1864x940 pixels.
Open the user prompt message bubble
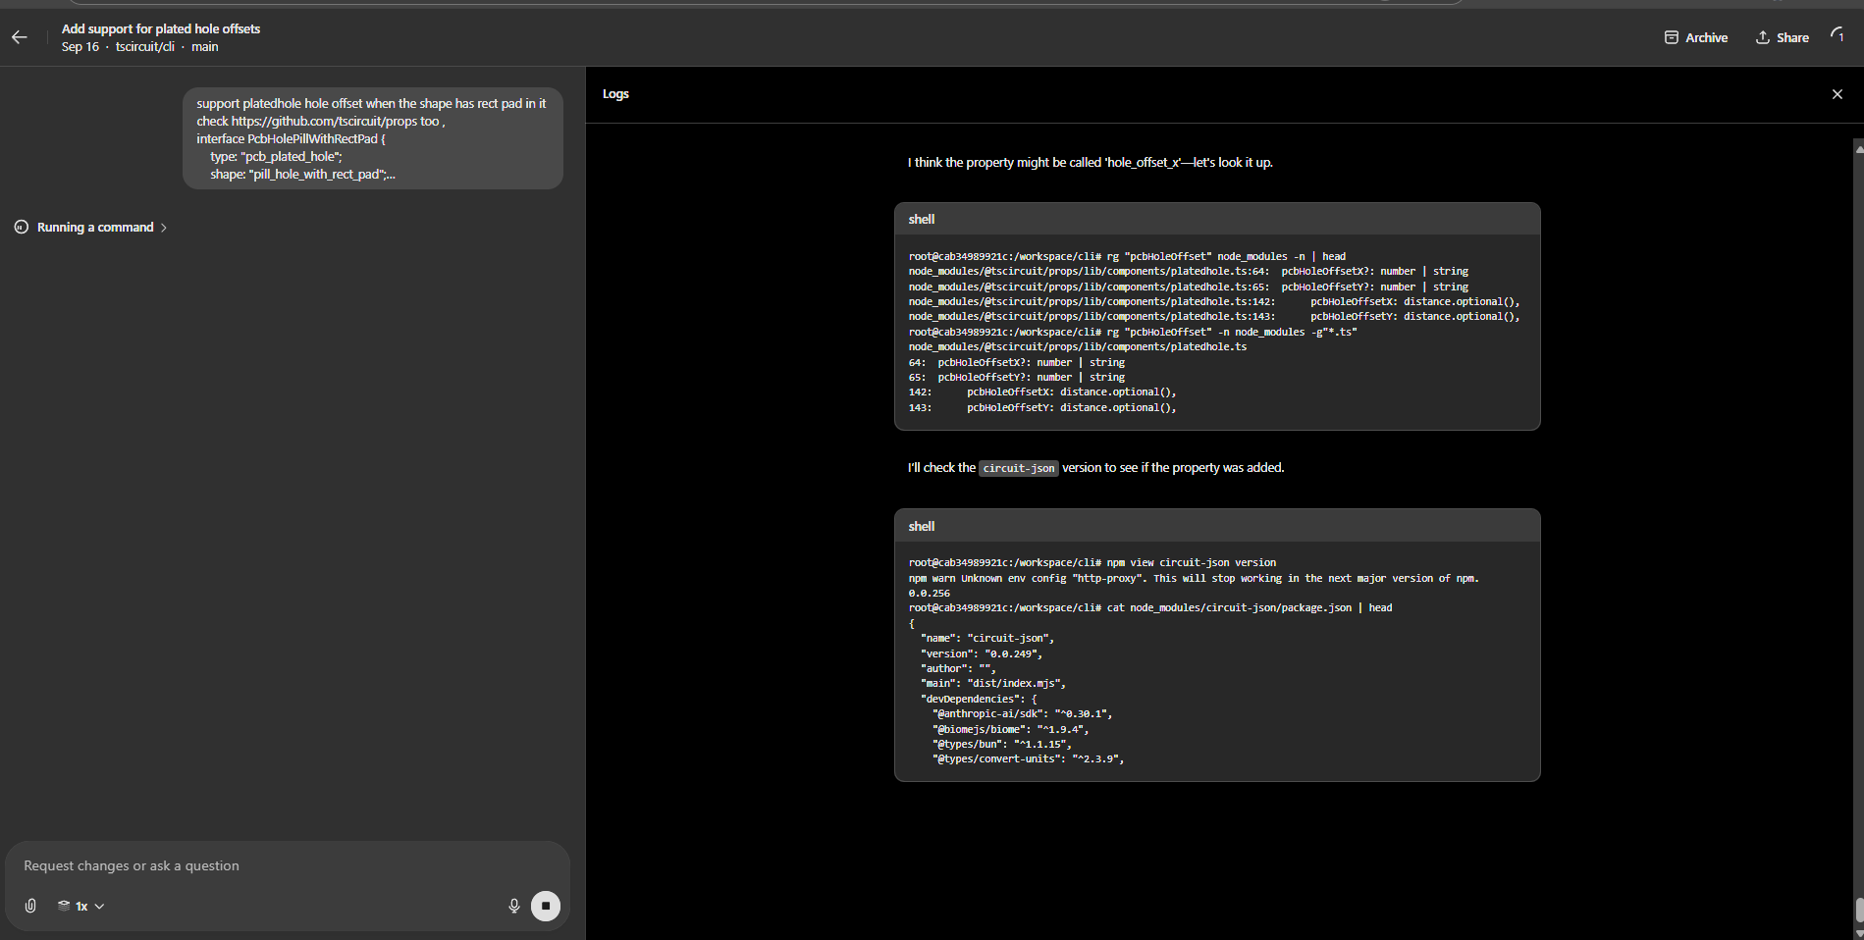pyautogui.click(x=372, y=138)
